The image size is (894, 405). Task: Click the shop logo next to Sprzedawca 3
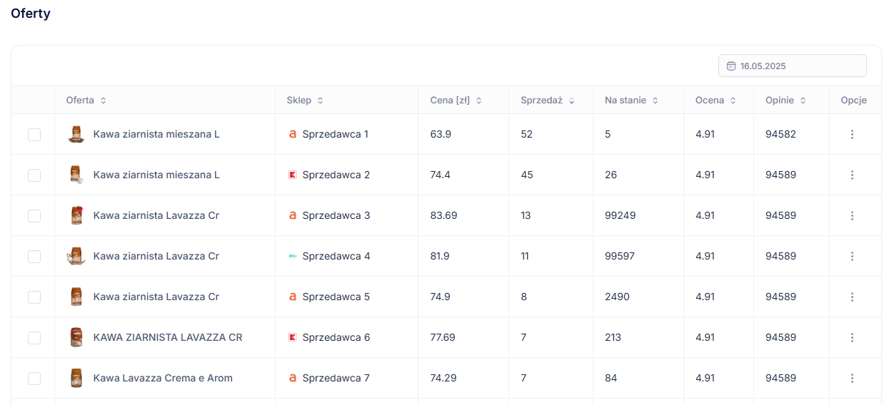click(x=292, y=215)
